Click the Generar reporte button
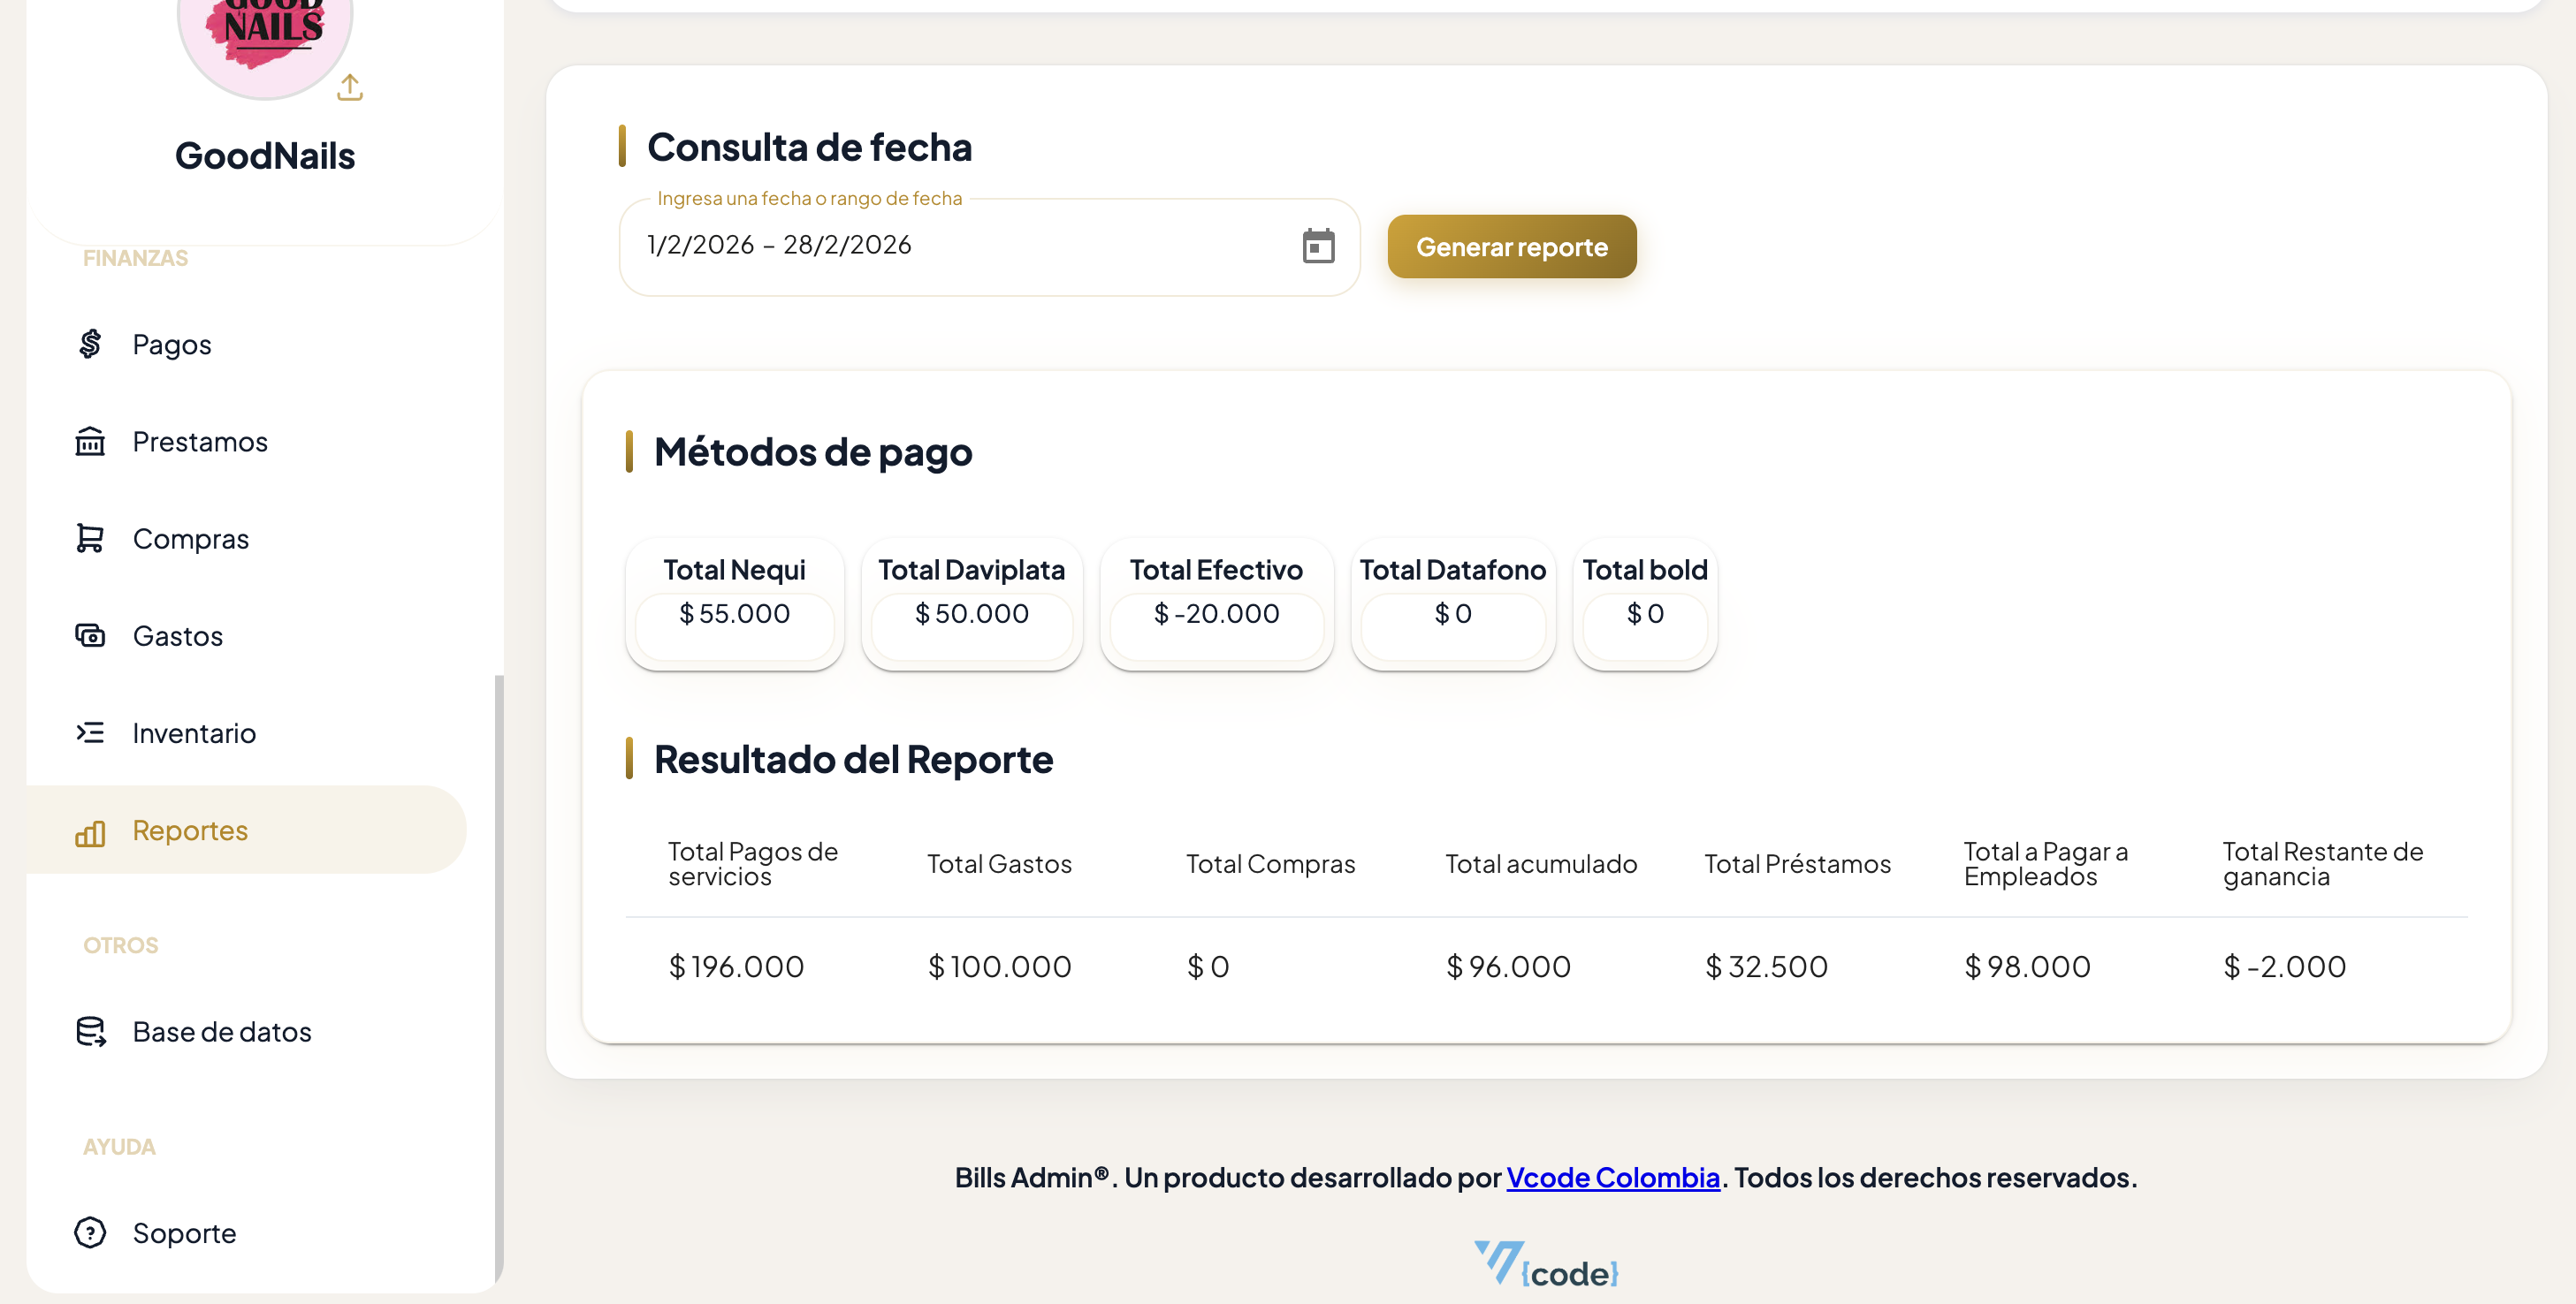 (1511, 246)
